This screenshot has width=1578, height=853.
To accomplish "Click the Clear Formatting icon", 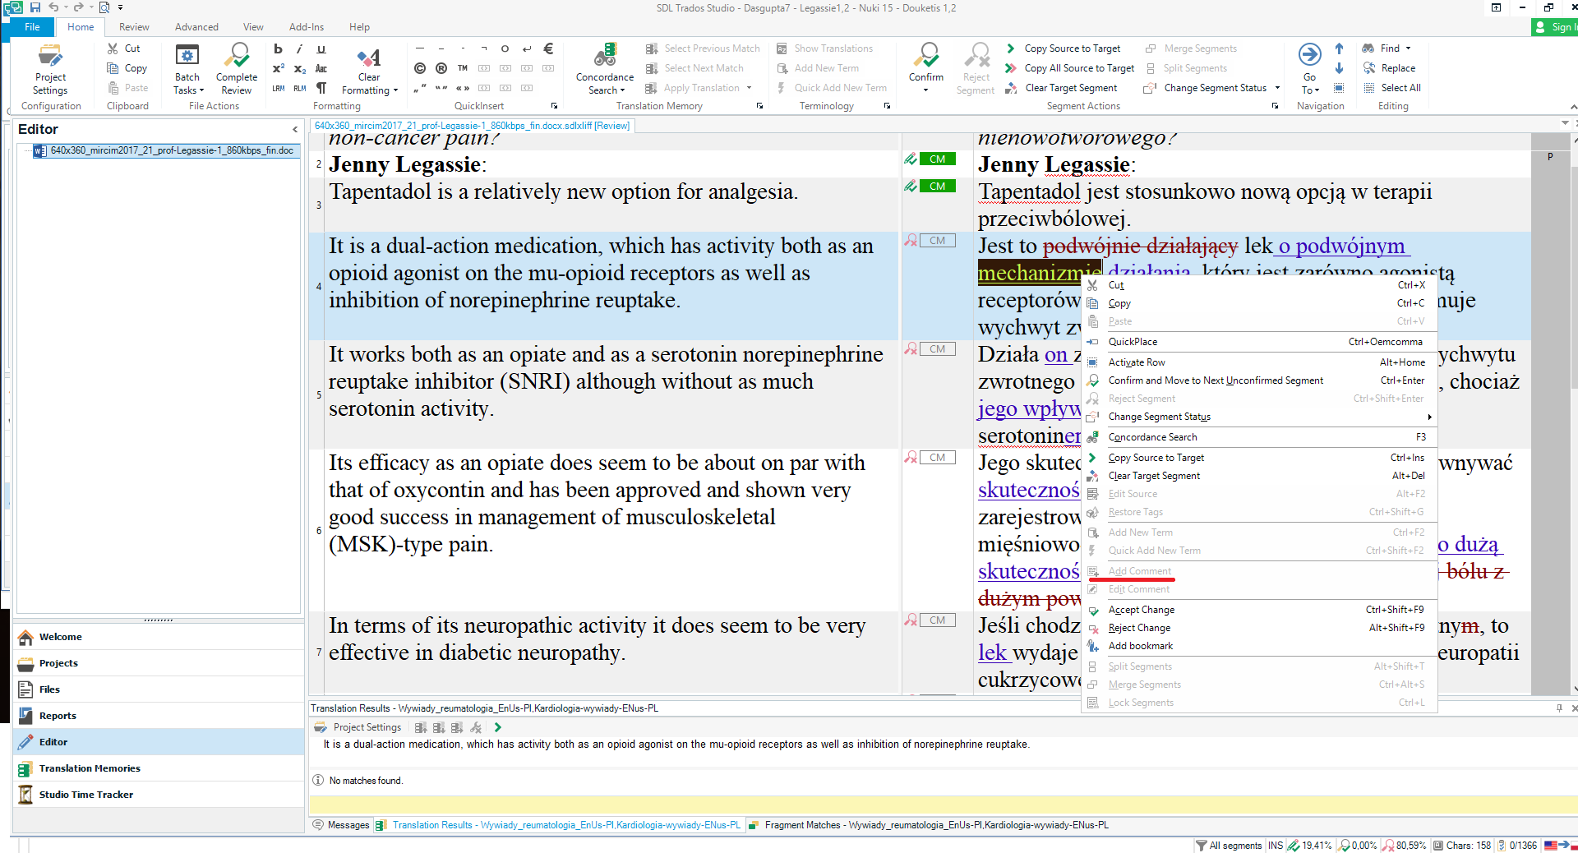I will [x=369, y=58].
